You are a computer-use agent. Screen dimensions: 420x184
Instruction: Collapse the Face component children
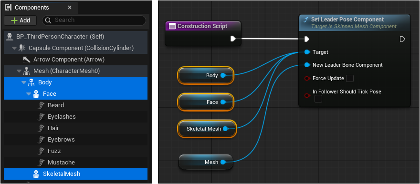point(28,94)
